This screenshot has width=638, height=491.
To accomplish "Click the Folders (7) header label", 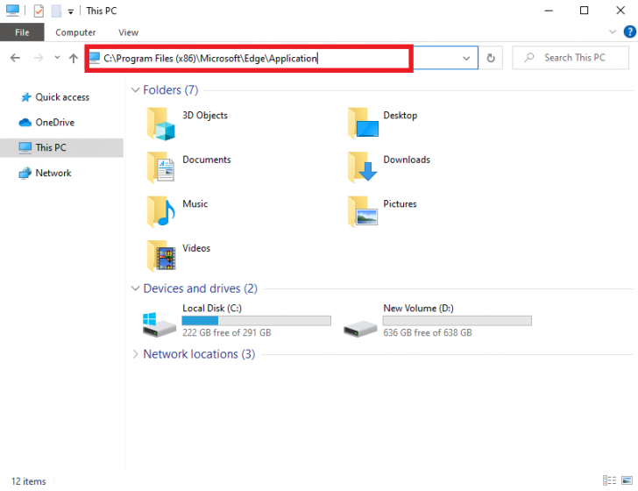I will pyautogui.click(x=171, y=90).
